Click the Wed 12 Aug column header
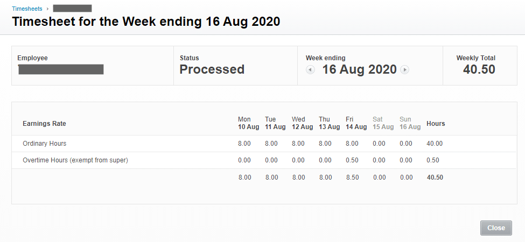This screenshot has height=242, width=525. [x=302, y=123]
